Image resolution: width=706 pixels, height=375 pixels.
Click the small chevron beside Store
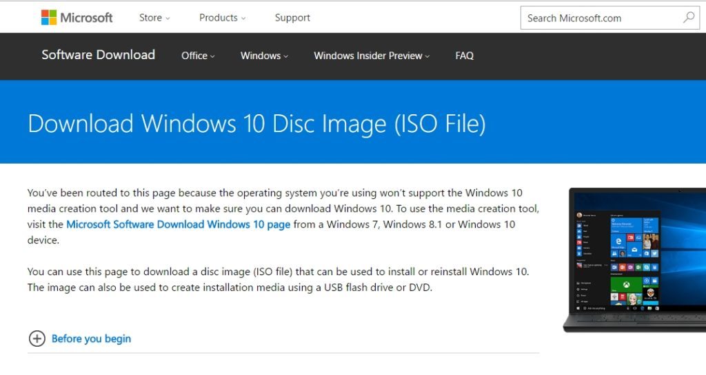coord(168,19)
